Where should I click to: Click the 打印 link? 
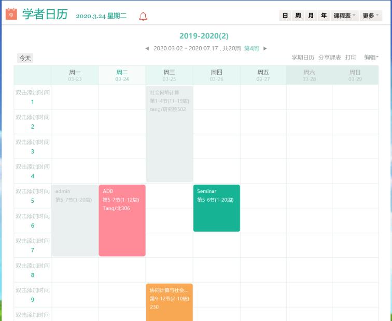[x=351, y=58]
